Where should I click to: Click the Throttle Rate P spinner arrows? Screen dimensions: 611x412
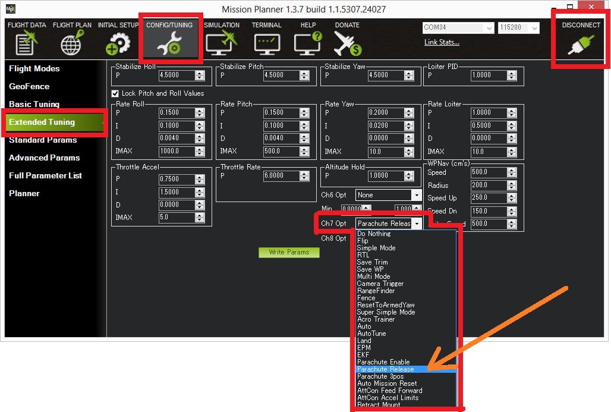click(304, 176)
